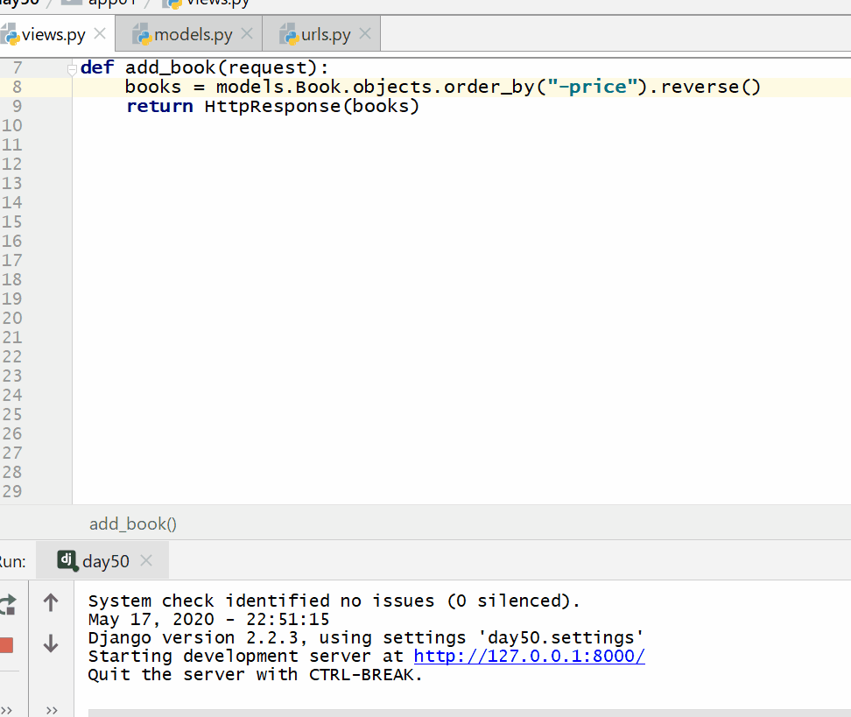Close the urls.py editor tab
The height and width of the screenshot is (717, 851).
click(364, 33)
